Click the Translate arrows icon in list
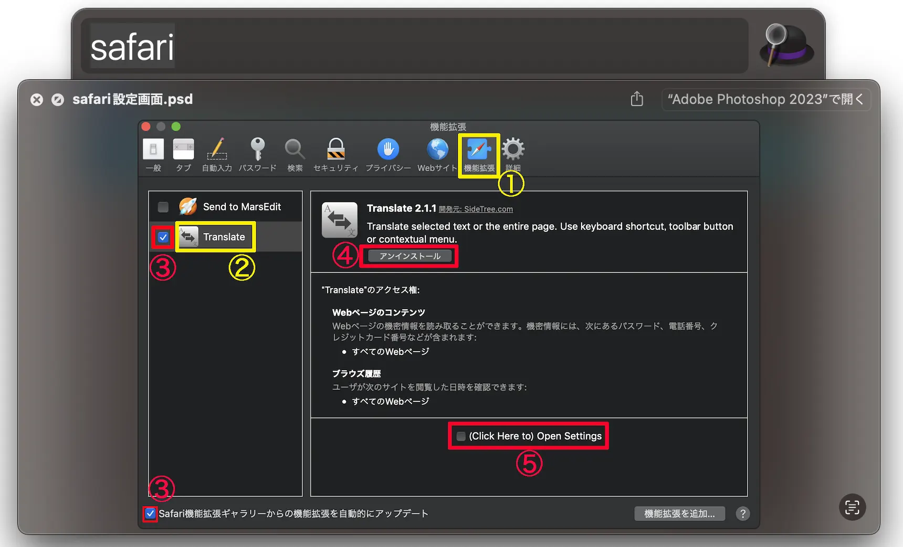Viewport: 903px width, 547px height. pyautogui.click(x=188, y=237)
